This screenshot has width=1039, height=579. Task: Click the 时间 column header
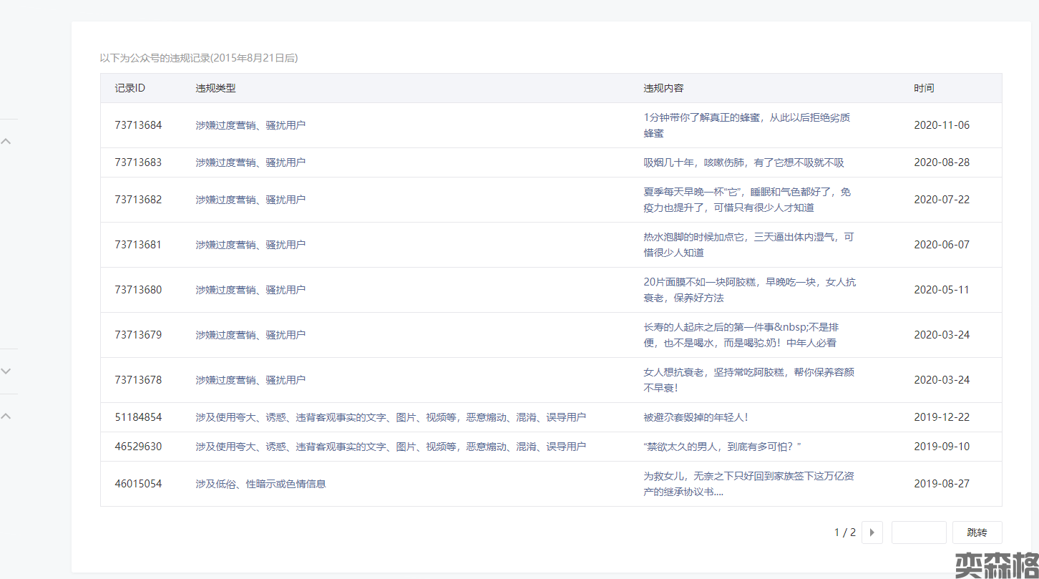(924, 88)
